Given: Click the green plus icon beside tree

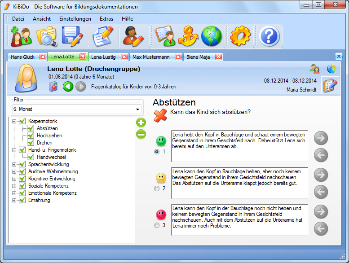Looking at the screenshot, I should coord(141,123).
